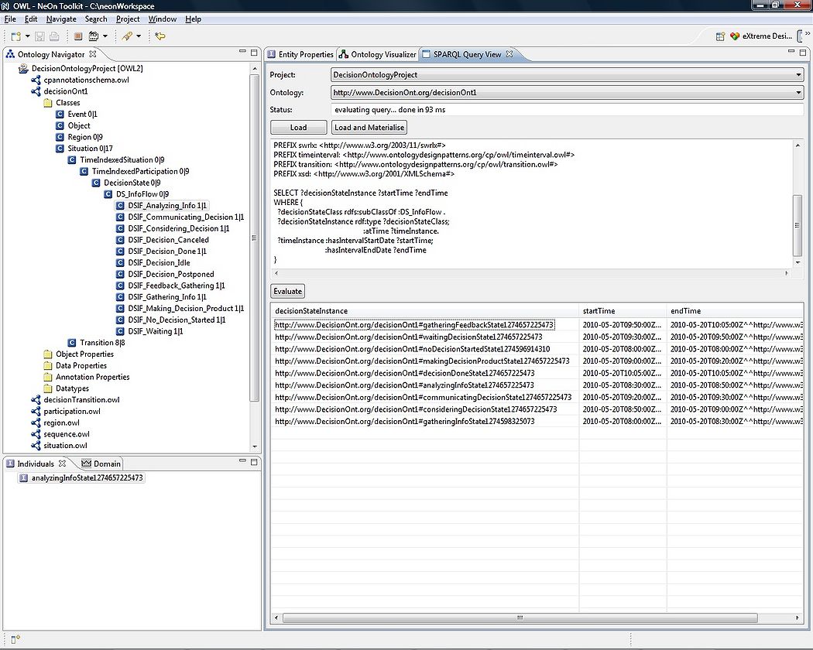Click the Open Perspective icon
This screenshot has height=650, width=813.
(720, 36)
